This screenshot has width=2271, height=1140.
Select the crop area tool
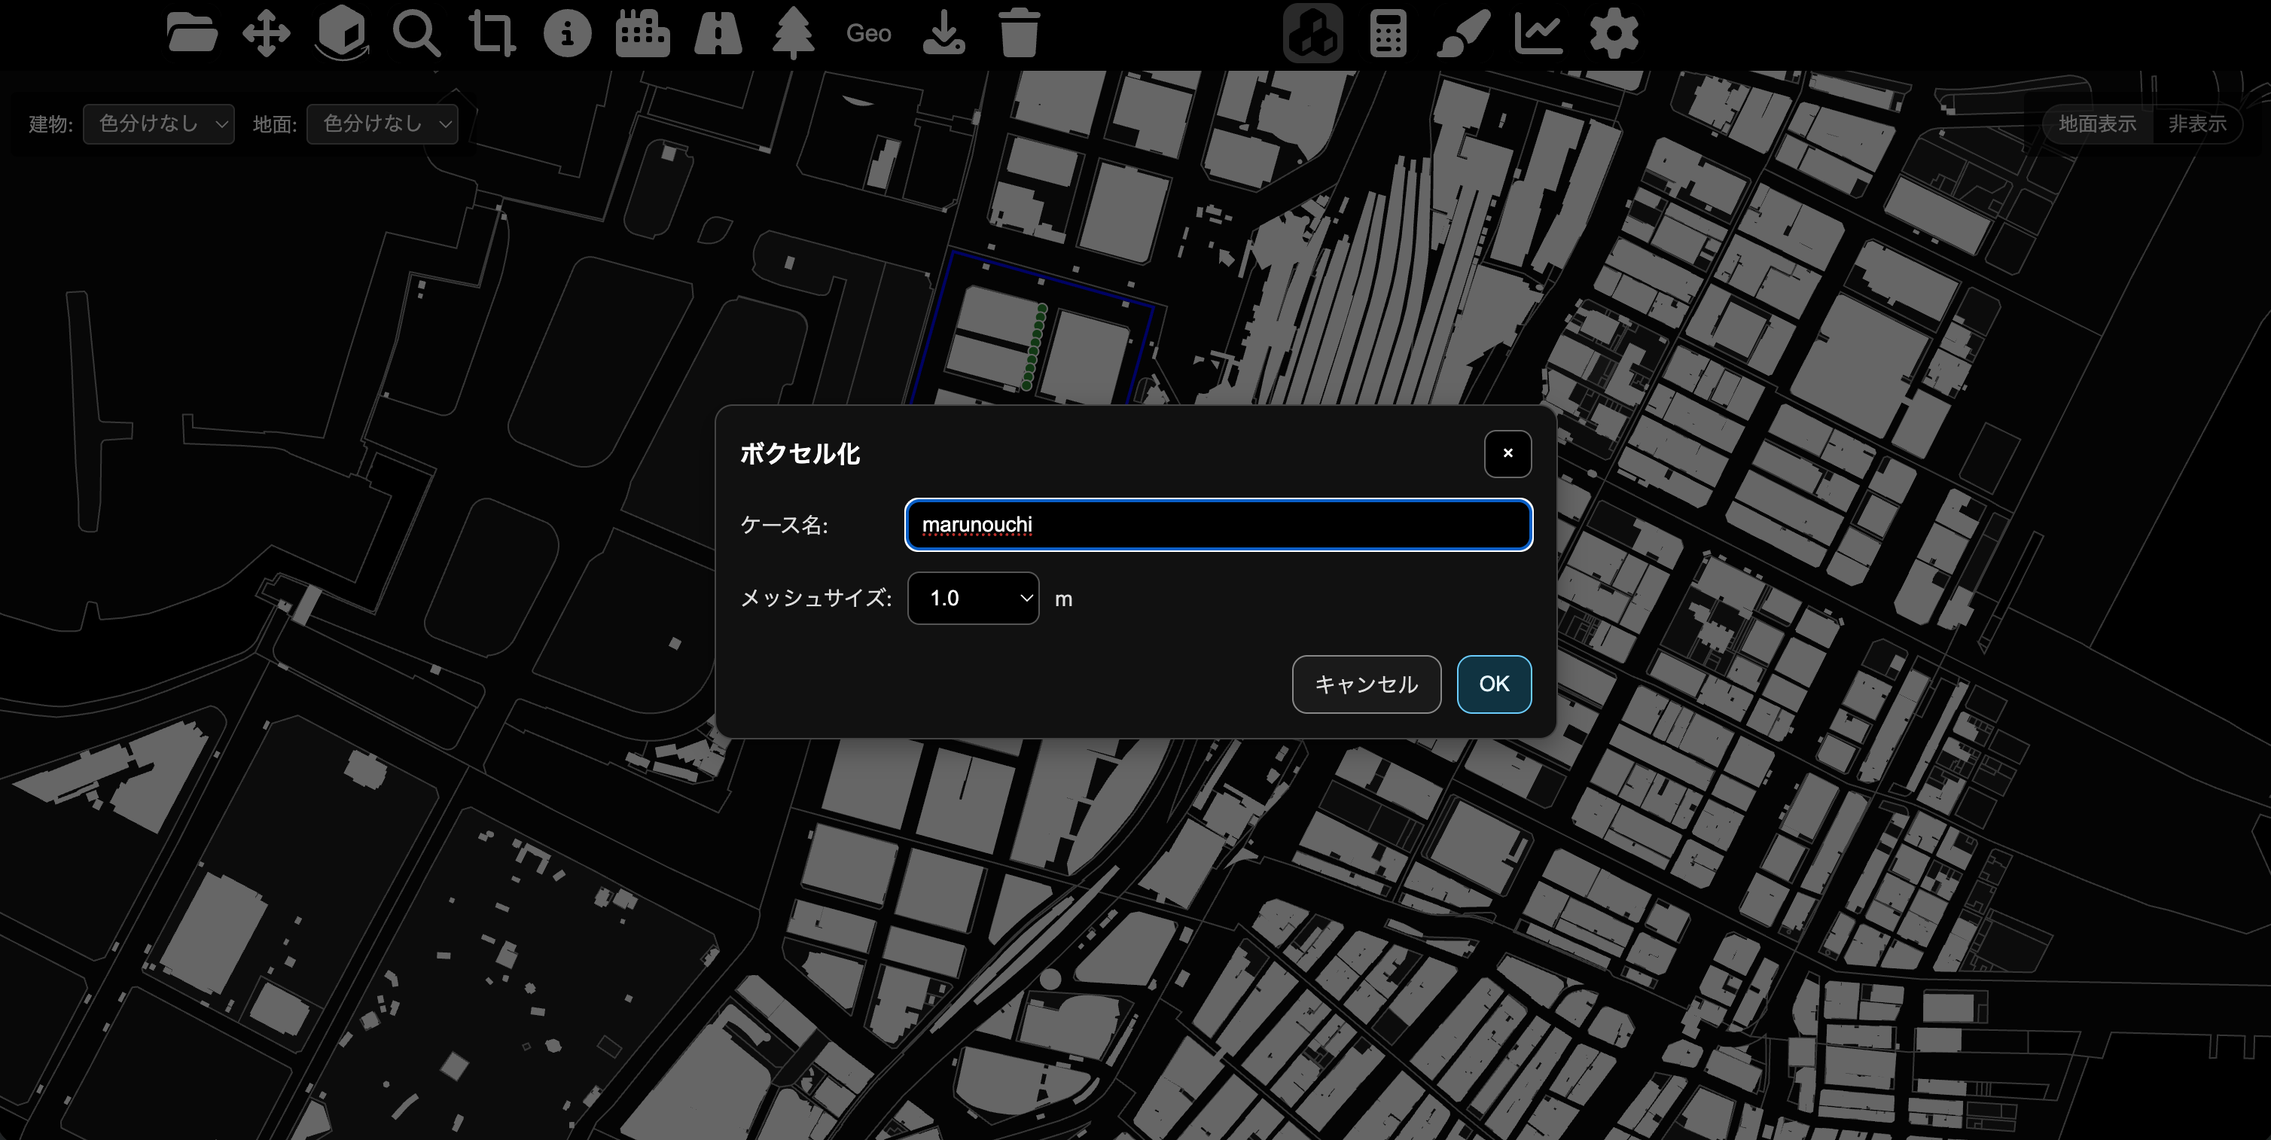(x=492, y=33)
